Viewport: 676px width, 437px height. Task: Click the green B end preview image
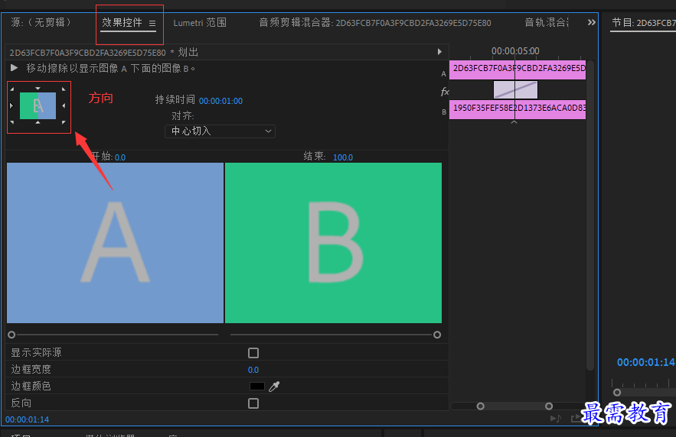[333, 243]
